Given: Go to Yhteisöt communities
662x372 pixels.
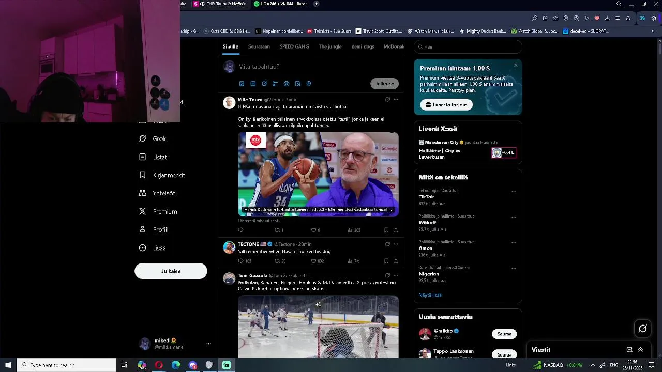Looking at the screenshot, I should coord(157,193).
